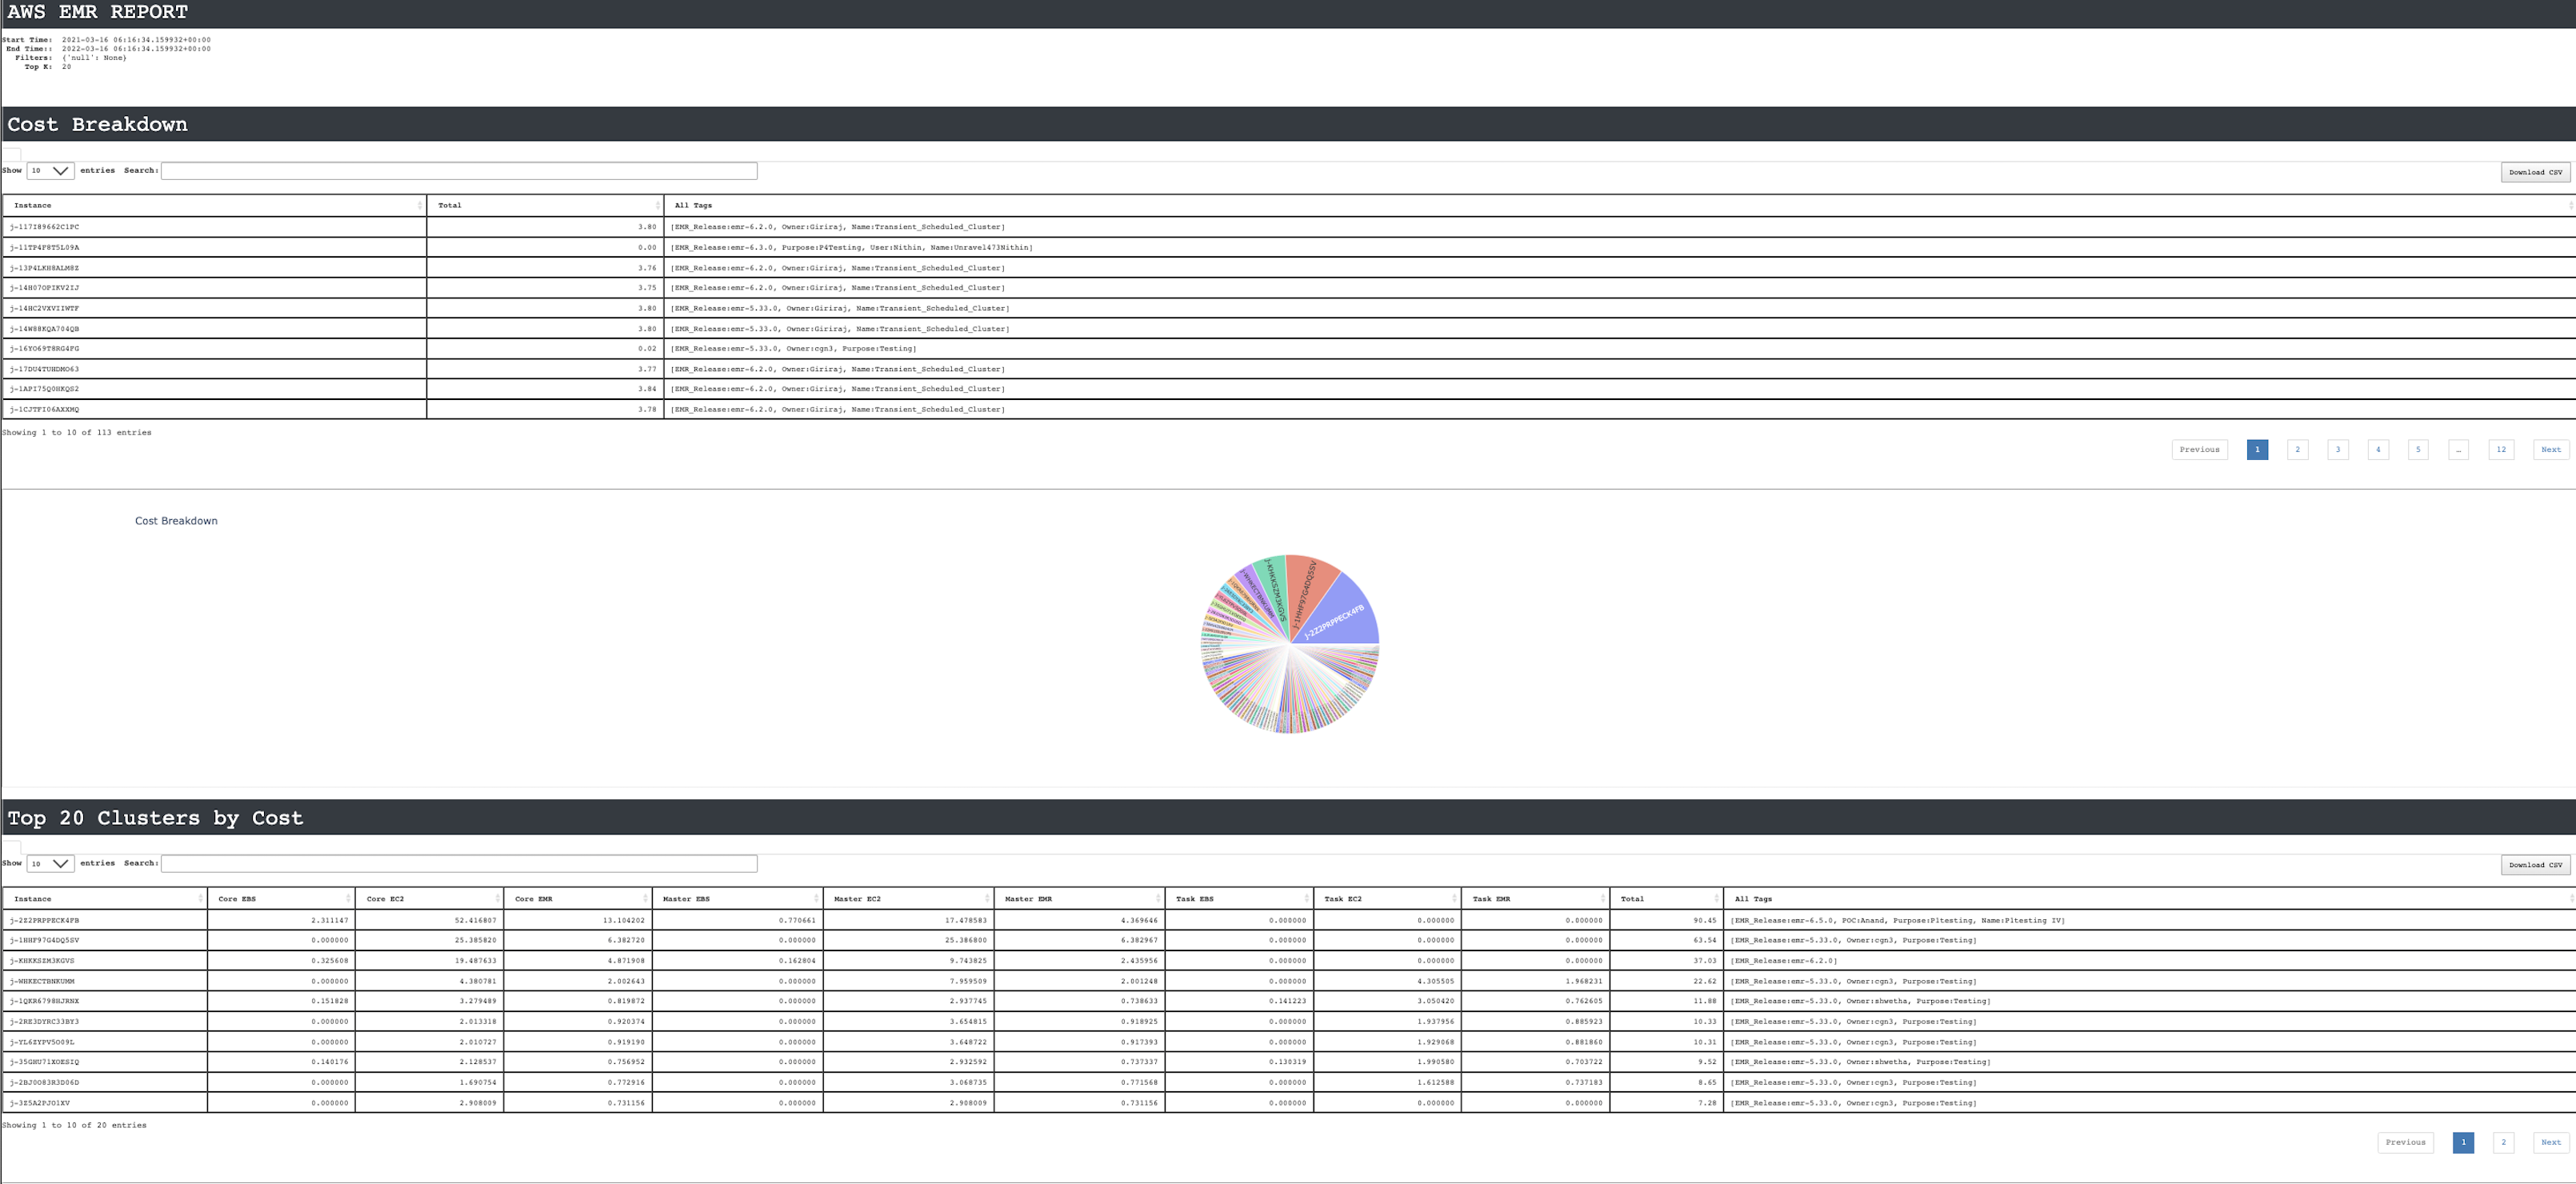Go to page 4 of Cost Breakdown table
The image size is (2576, 1184).
[x=2378, y=450]
